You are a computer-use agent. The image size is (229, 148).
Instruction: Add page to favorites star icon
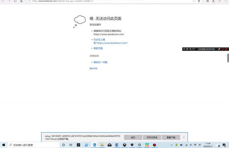199,1
